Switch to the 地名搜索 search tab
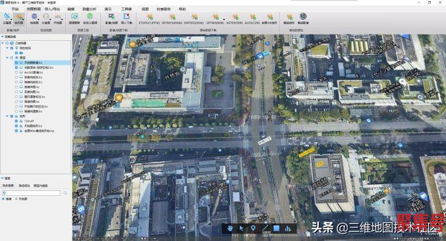The image size is (446, 241). pyautogui.click(x=8, y=185)
